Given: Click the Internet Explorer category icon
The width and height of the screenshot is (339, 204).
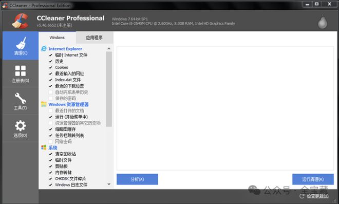Looking at the screenshot, I should (44, 49).
